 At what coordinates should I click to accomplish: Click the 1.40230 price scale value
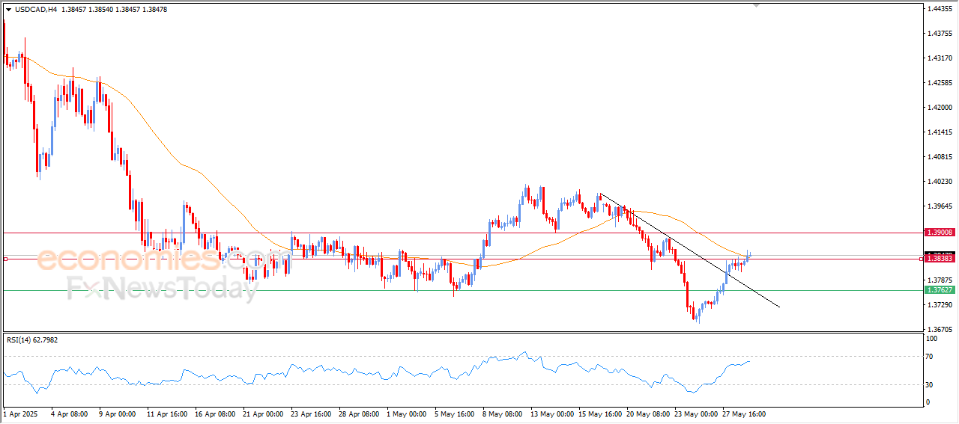click(x=939, y=181)
